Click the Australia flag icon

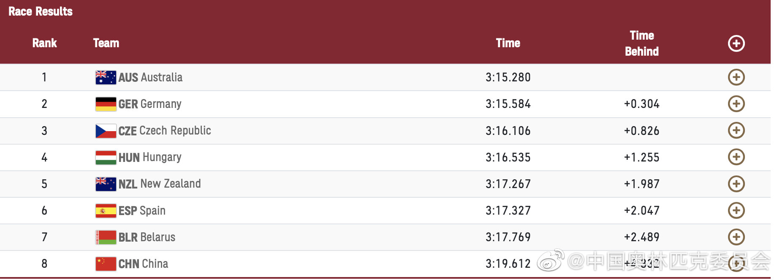(106, 78)
